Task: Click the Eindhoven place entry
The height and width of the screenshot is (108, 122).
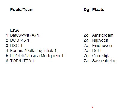Action: tap(102, 46)
